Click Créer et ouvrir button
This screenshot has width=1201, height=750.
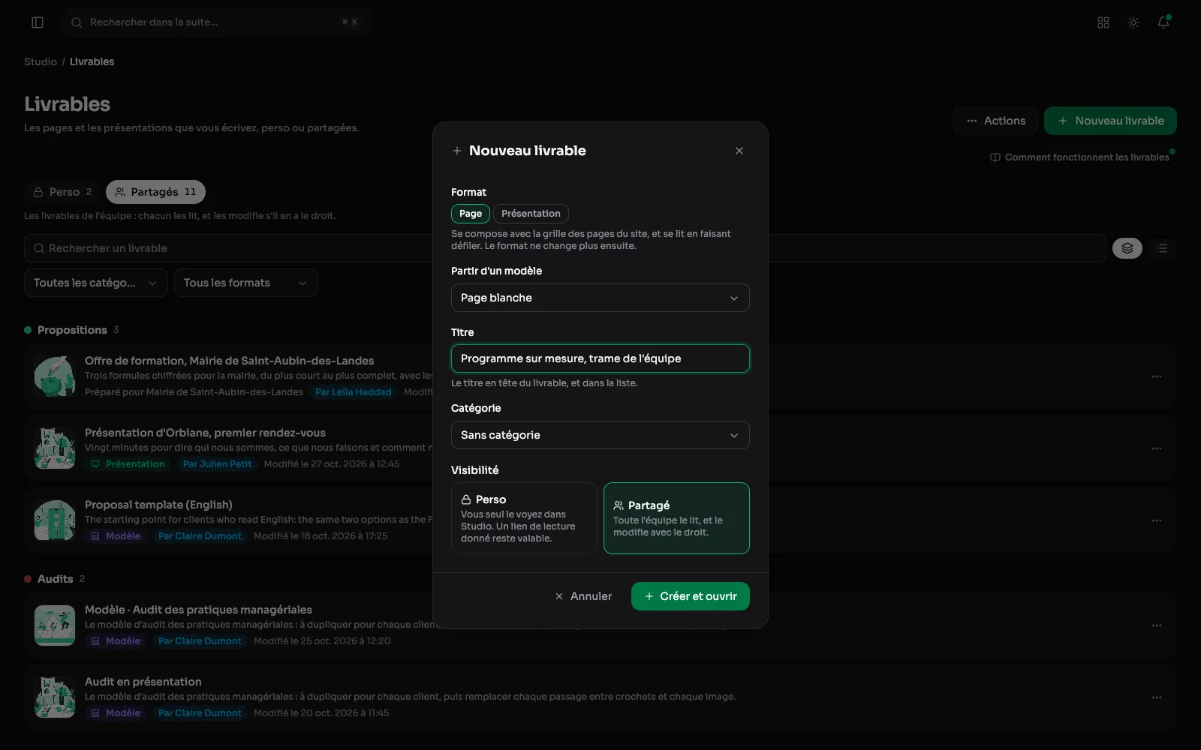coord(691,596)
